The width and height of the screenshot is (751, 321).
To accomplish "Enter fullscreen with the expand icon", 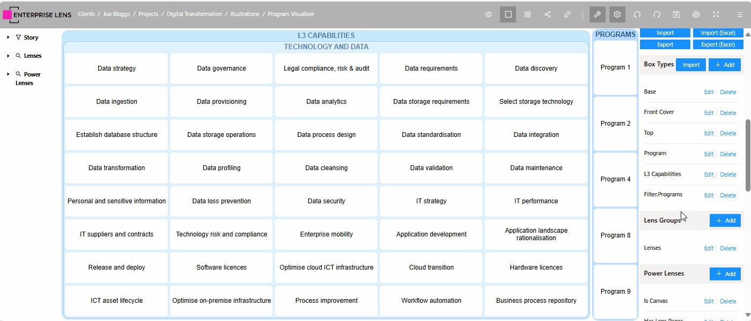I will point(716,14).
